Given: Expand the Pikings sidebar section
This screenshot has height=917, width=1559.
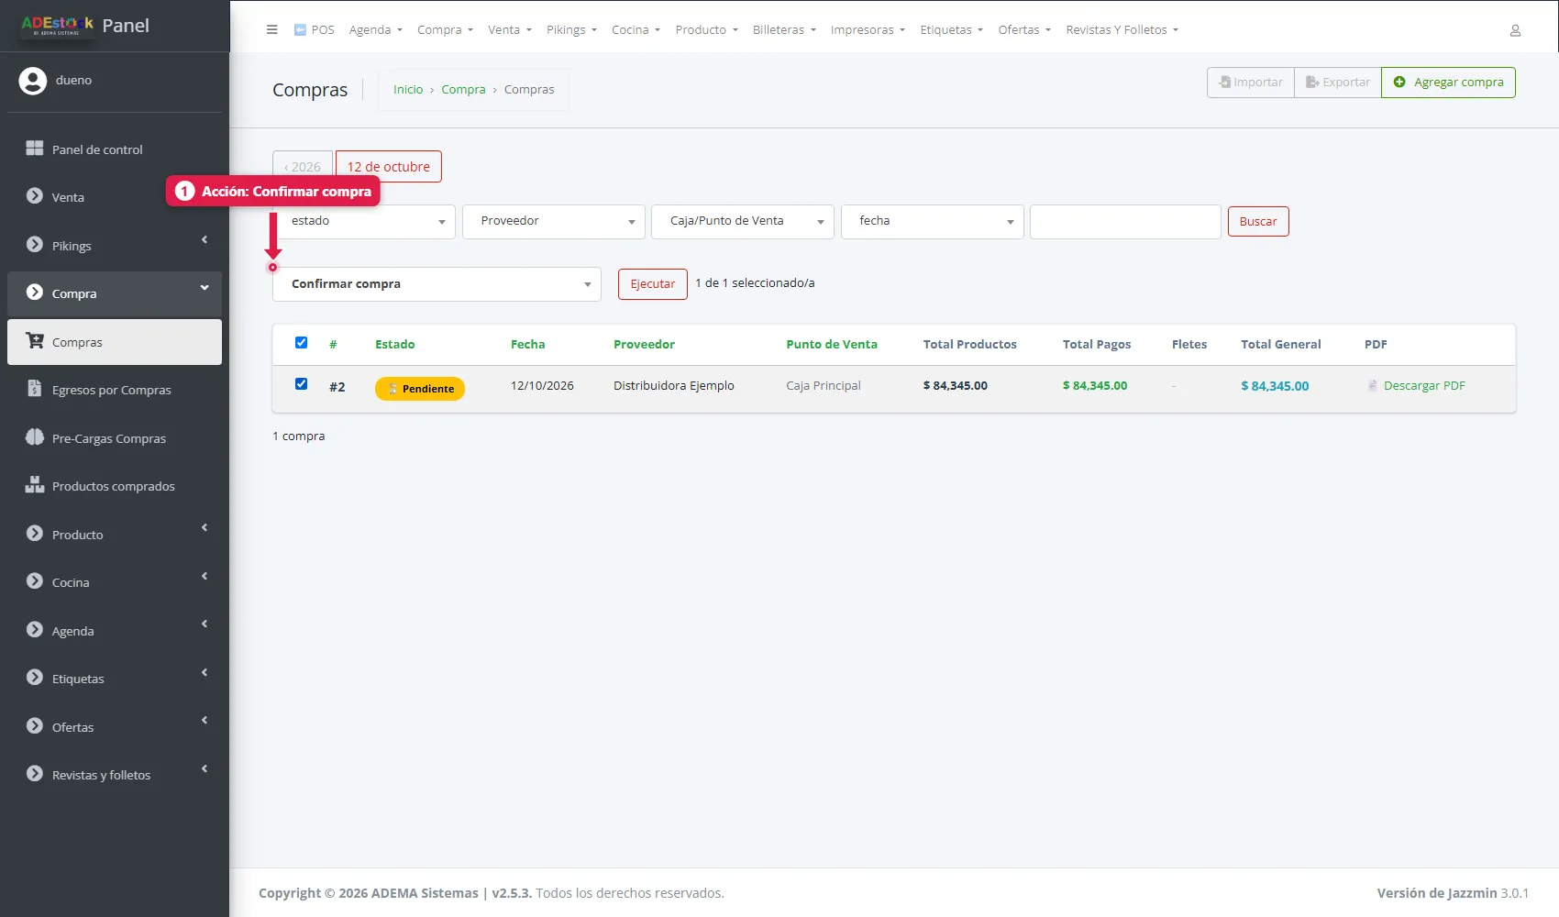Looking at the screenshot, I should pos(115,245).
